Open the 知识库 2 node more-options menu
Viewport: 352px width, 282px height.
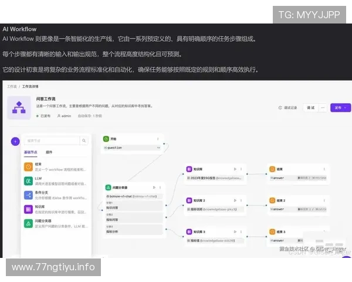click(x=241, y=200)
